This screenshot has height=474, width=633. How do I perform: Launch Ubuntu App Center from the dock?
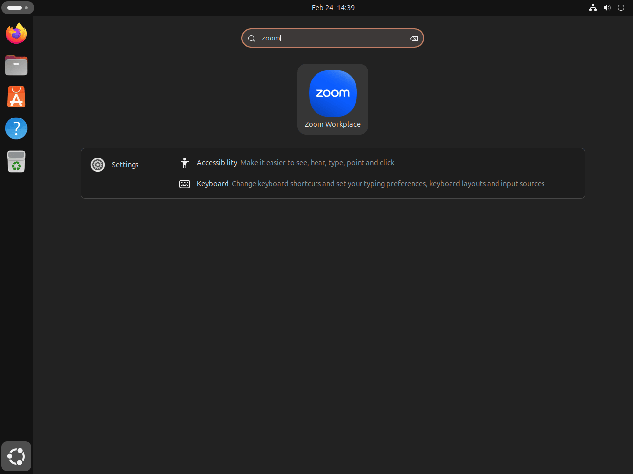pos(16,97)
